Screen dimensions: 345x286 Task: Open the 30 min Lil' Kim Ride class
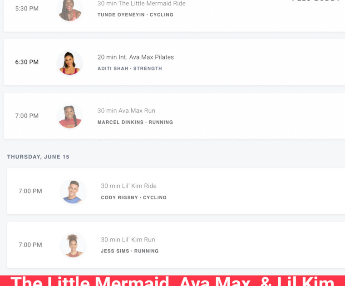coord(129,186)
